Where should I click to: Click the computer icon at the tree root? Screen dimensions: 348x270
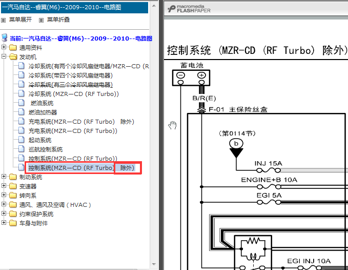point(5,38)
